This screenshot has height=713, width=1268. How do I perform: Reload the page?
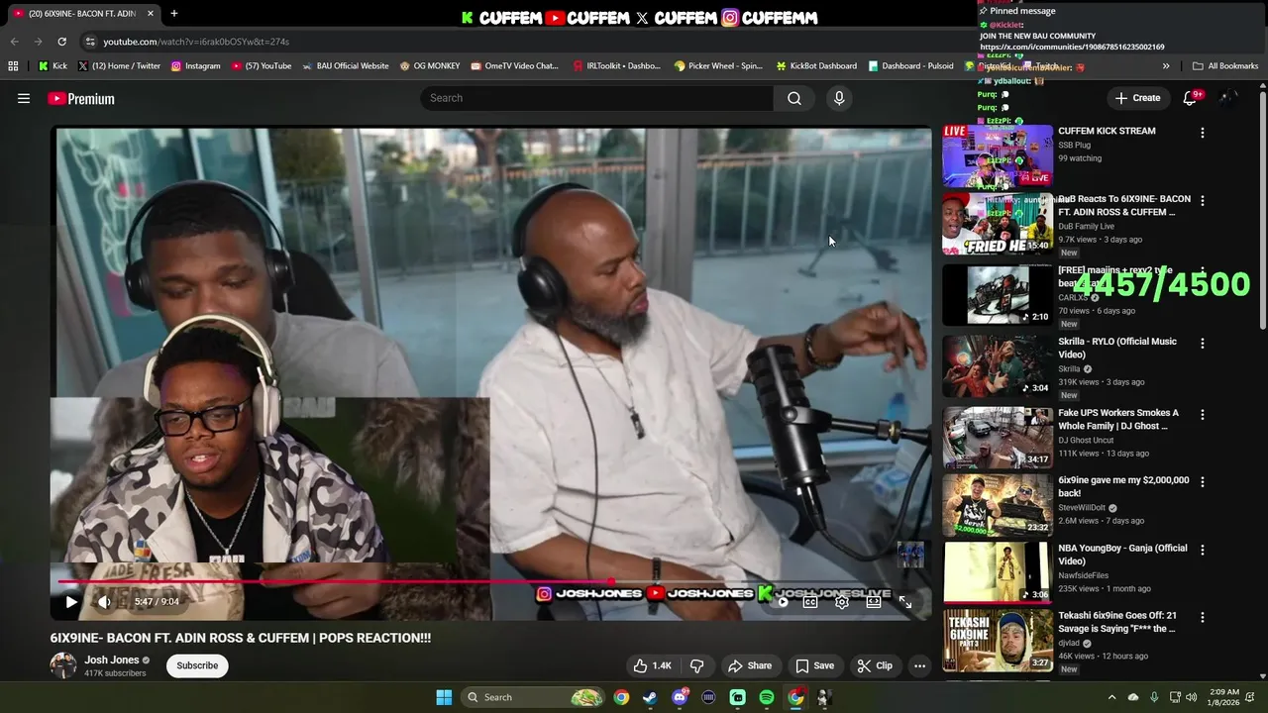tap(61, 42)
